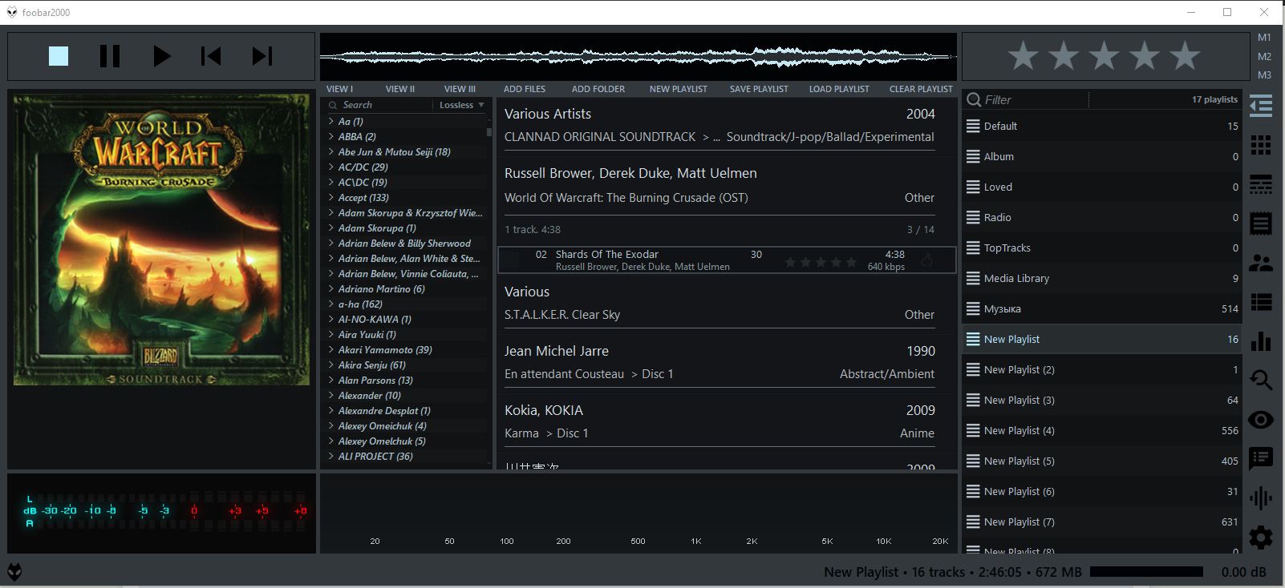Click the Stop playback button

pyautogui.click(x=59, y=56)
